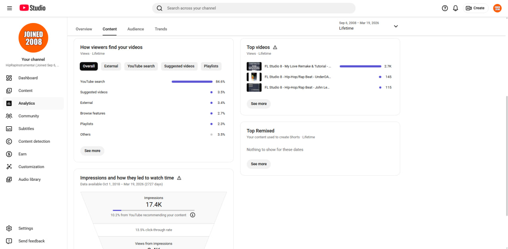This screenshot has width=508, height=249.
Task: Select the External traffic filter chip
Action: 111,66
